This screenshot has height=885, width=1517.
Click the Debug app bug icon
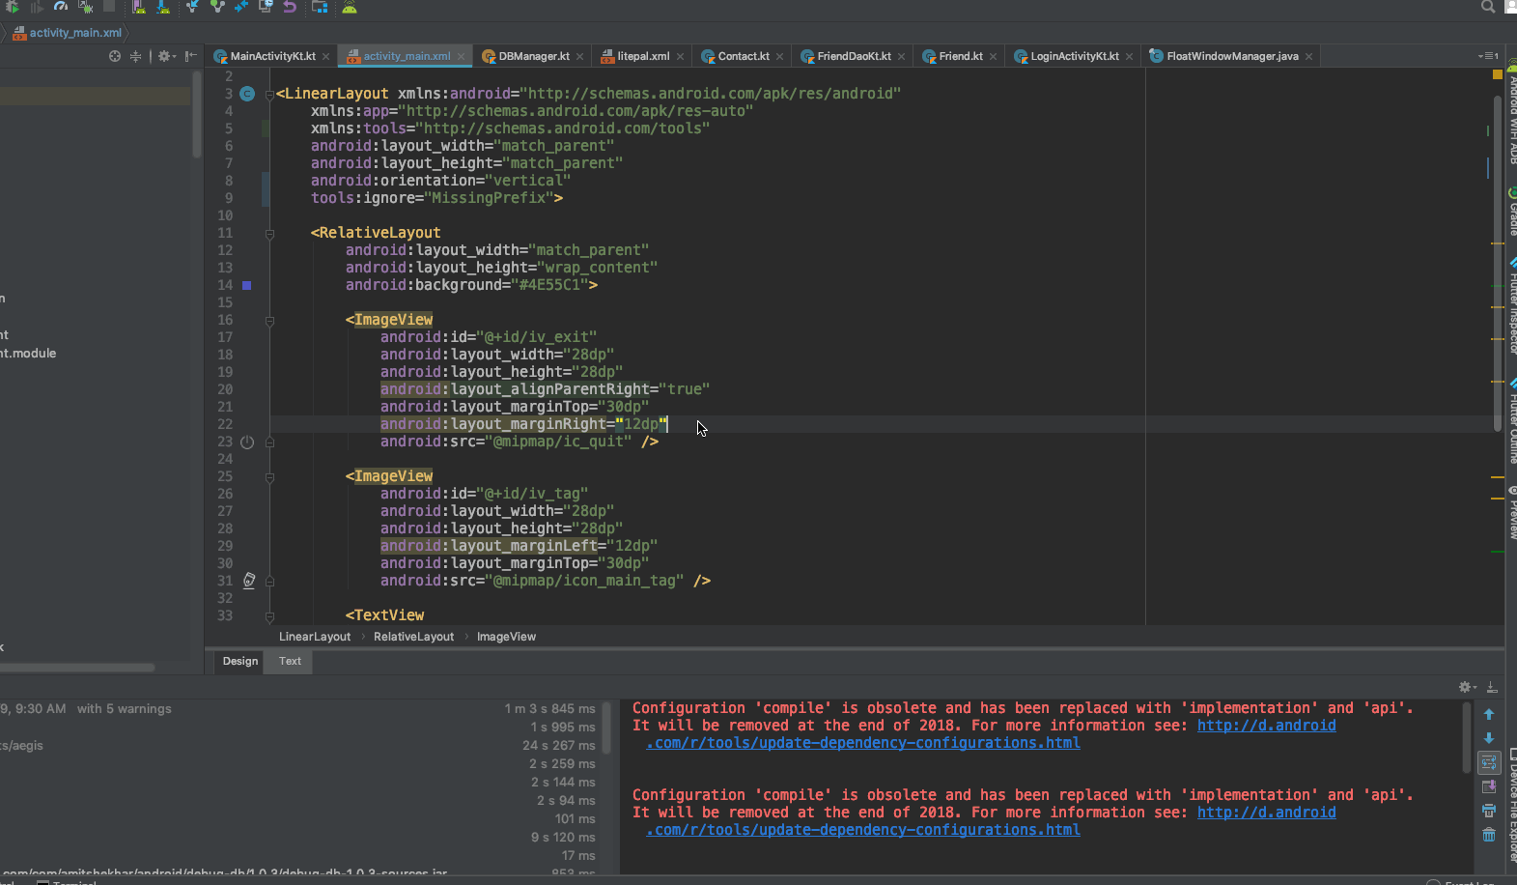[x=13, y=7]
